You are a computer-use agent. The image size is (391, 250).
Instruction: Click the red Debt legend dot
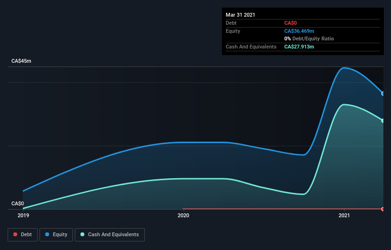(x=15, y=234)
